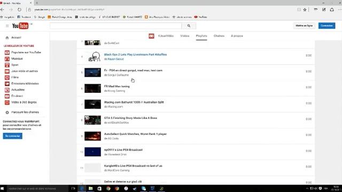342x192 pixels.
Task: Open iRacing.com Bathurst 1000 video title
Action: pos(134,102)
